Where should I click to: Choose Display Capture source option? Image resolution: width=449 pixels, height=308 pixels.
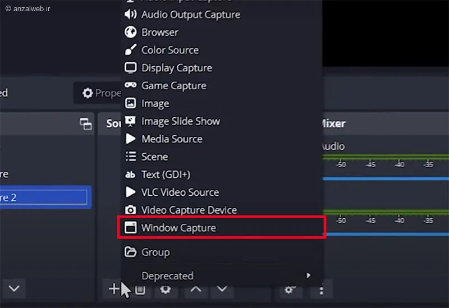(x=176, y=68)
